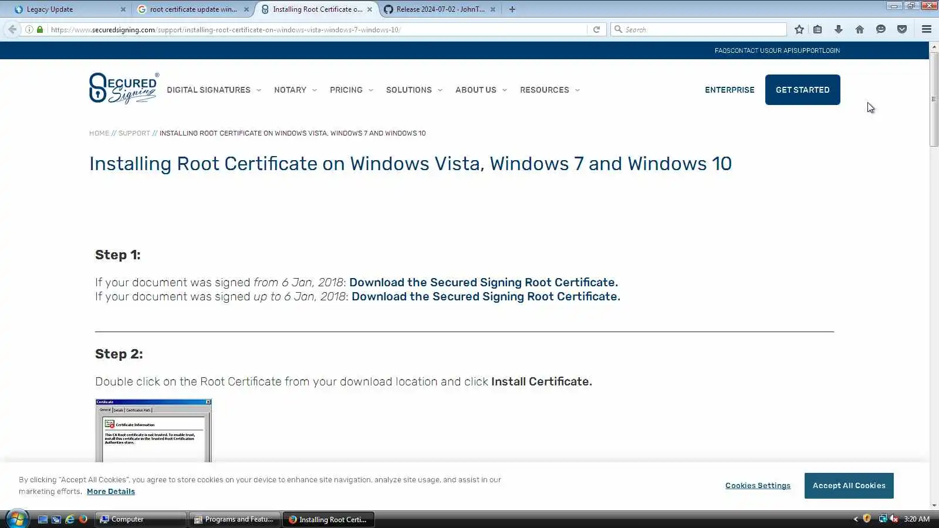This screenshot has height=528, width=939.
Task: Focus the URL address bar
Action: pyautogui.click(x=317, y=29)
